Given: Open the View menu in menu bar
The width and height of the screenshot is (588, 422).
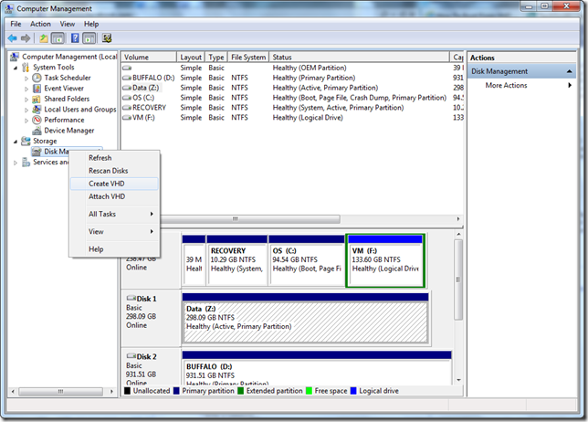Looking at the screenshot, I should pyautogui.click(x=68, y=24).
